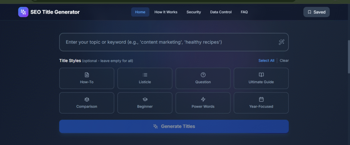Click the bookmark icon in Saved button
Image resolution: width=350 pixels, height=145 pixels.
coord(309,12)
